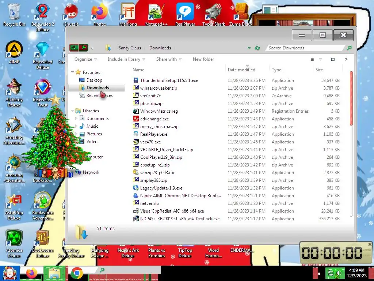This screenshot has height=281, width=374.
Task: Open address bar history dropdown arrow
Action: tap(249, 48)
